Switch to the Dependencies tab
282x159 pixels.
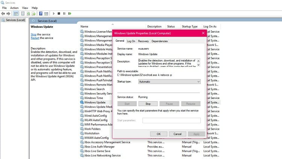click(159, 41)
